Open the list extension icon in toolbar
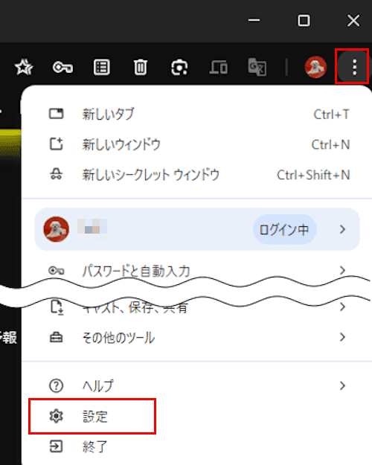The height and width of the screenshot is (465, 372). coord(101,67)
